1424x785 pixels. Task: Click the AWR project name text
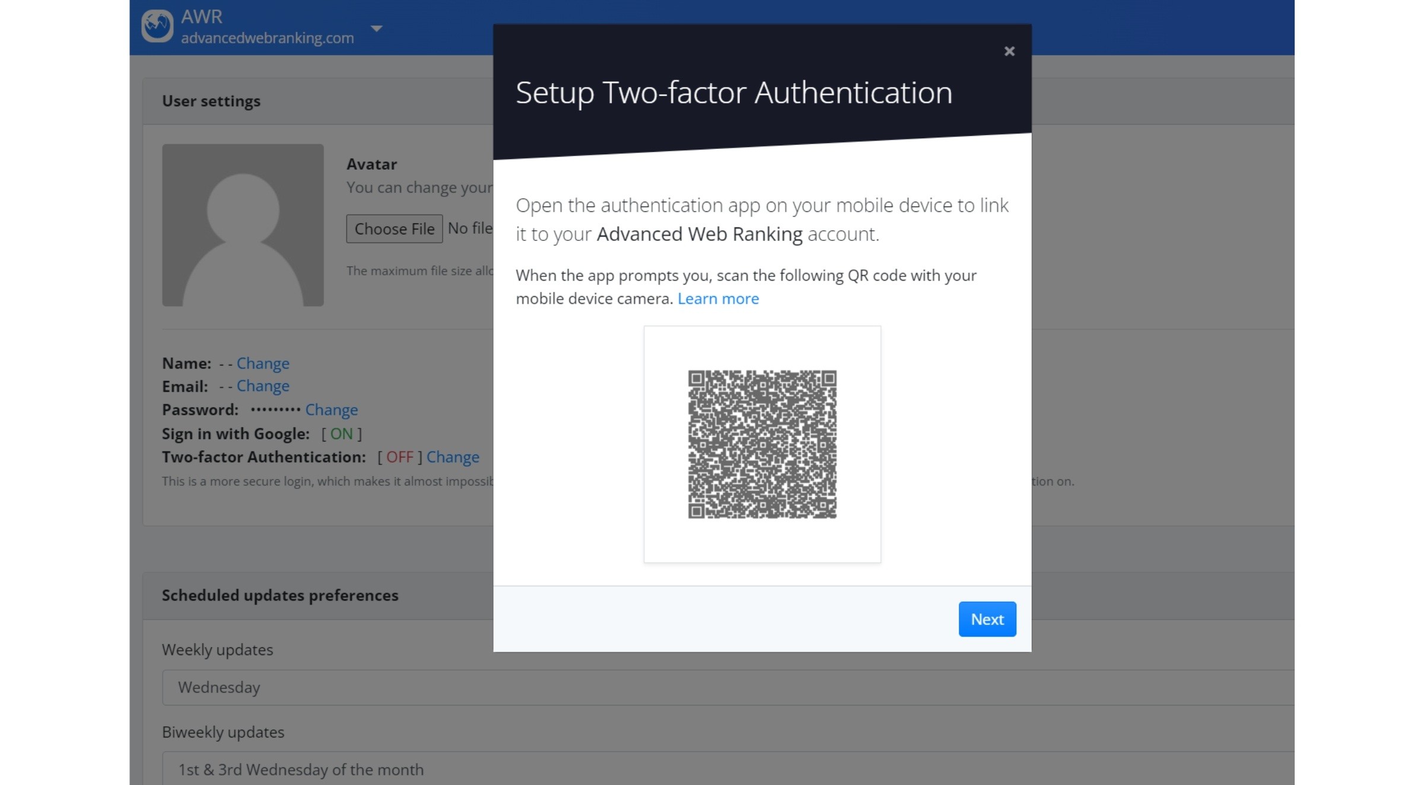point(202,17)
